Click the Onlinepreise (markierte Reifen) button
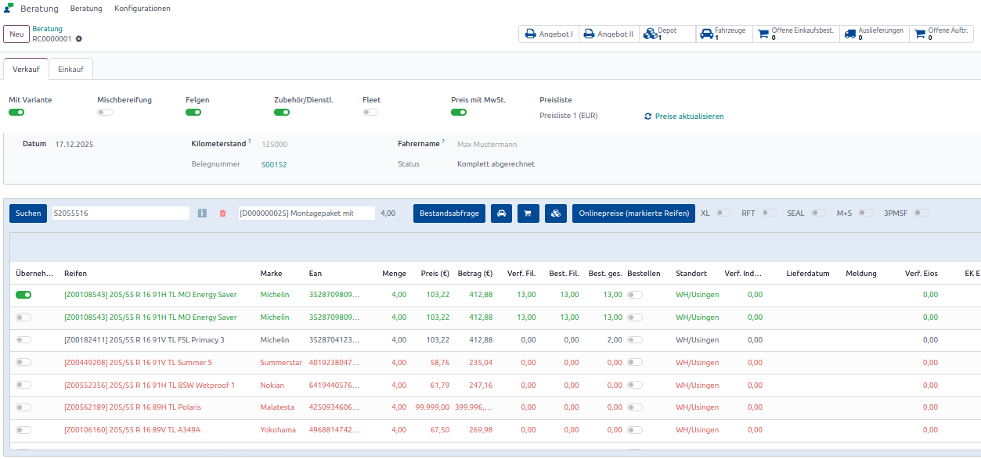 pyautogui.click(x=633, y=213)
